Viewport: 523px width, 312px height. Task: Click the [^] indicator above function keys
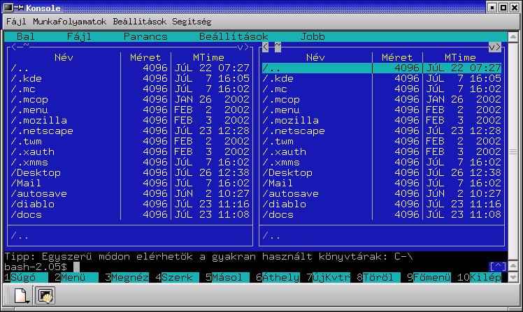pos(497,267)
